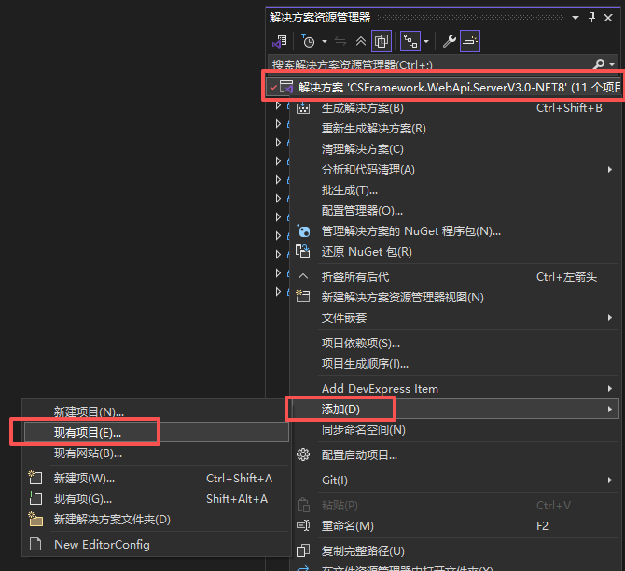625x571 pixels.
Task: Click the auto-hide pin icon
Action: [x=591, y=17]
